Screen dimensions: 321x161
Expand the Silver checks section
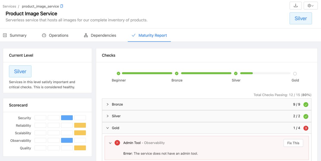[x=107, y=116]
